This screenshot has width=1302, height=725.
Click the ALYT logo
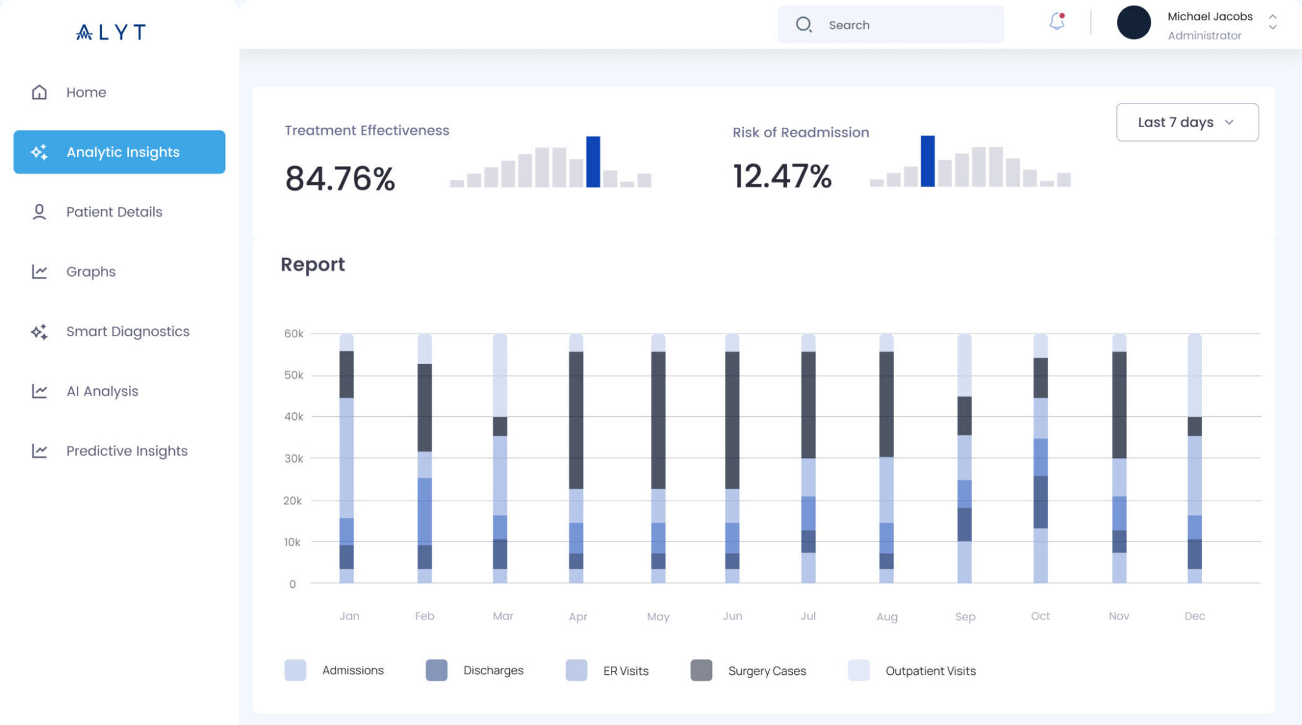click(111, 32)
